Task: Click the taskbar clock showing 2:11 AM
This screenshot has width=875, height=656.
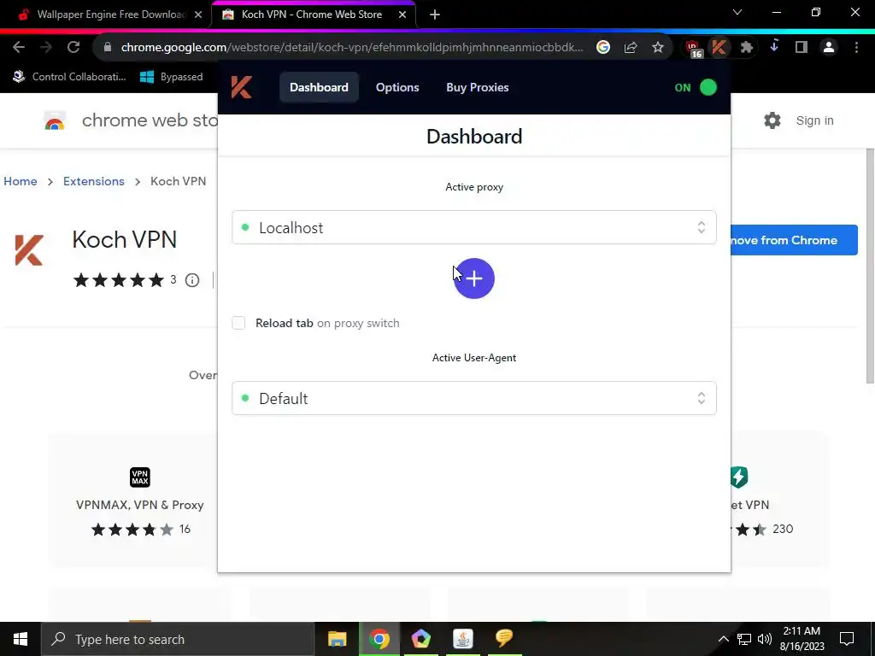Action: tap(802, 639)
